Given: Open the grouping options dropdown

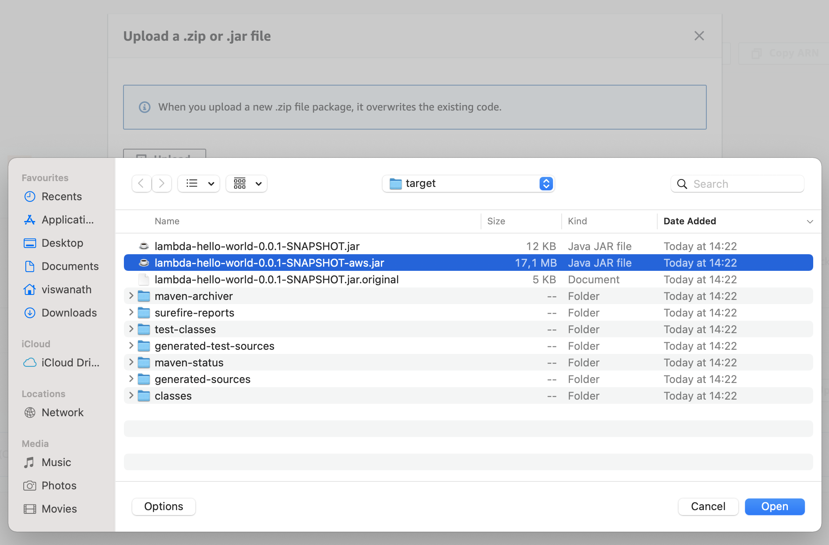Looking at the screenshot, I should (x=247, y=183).
